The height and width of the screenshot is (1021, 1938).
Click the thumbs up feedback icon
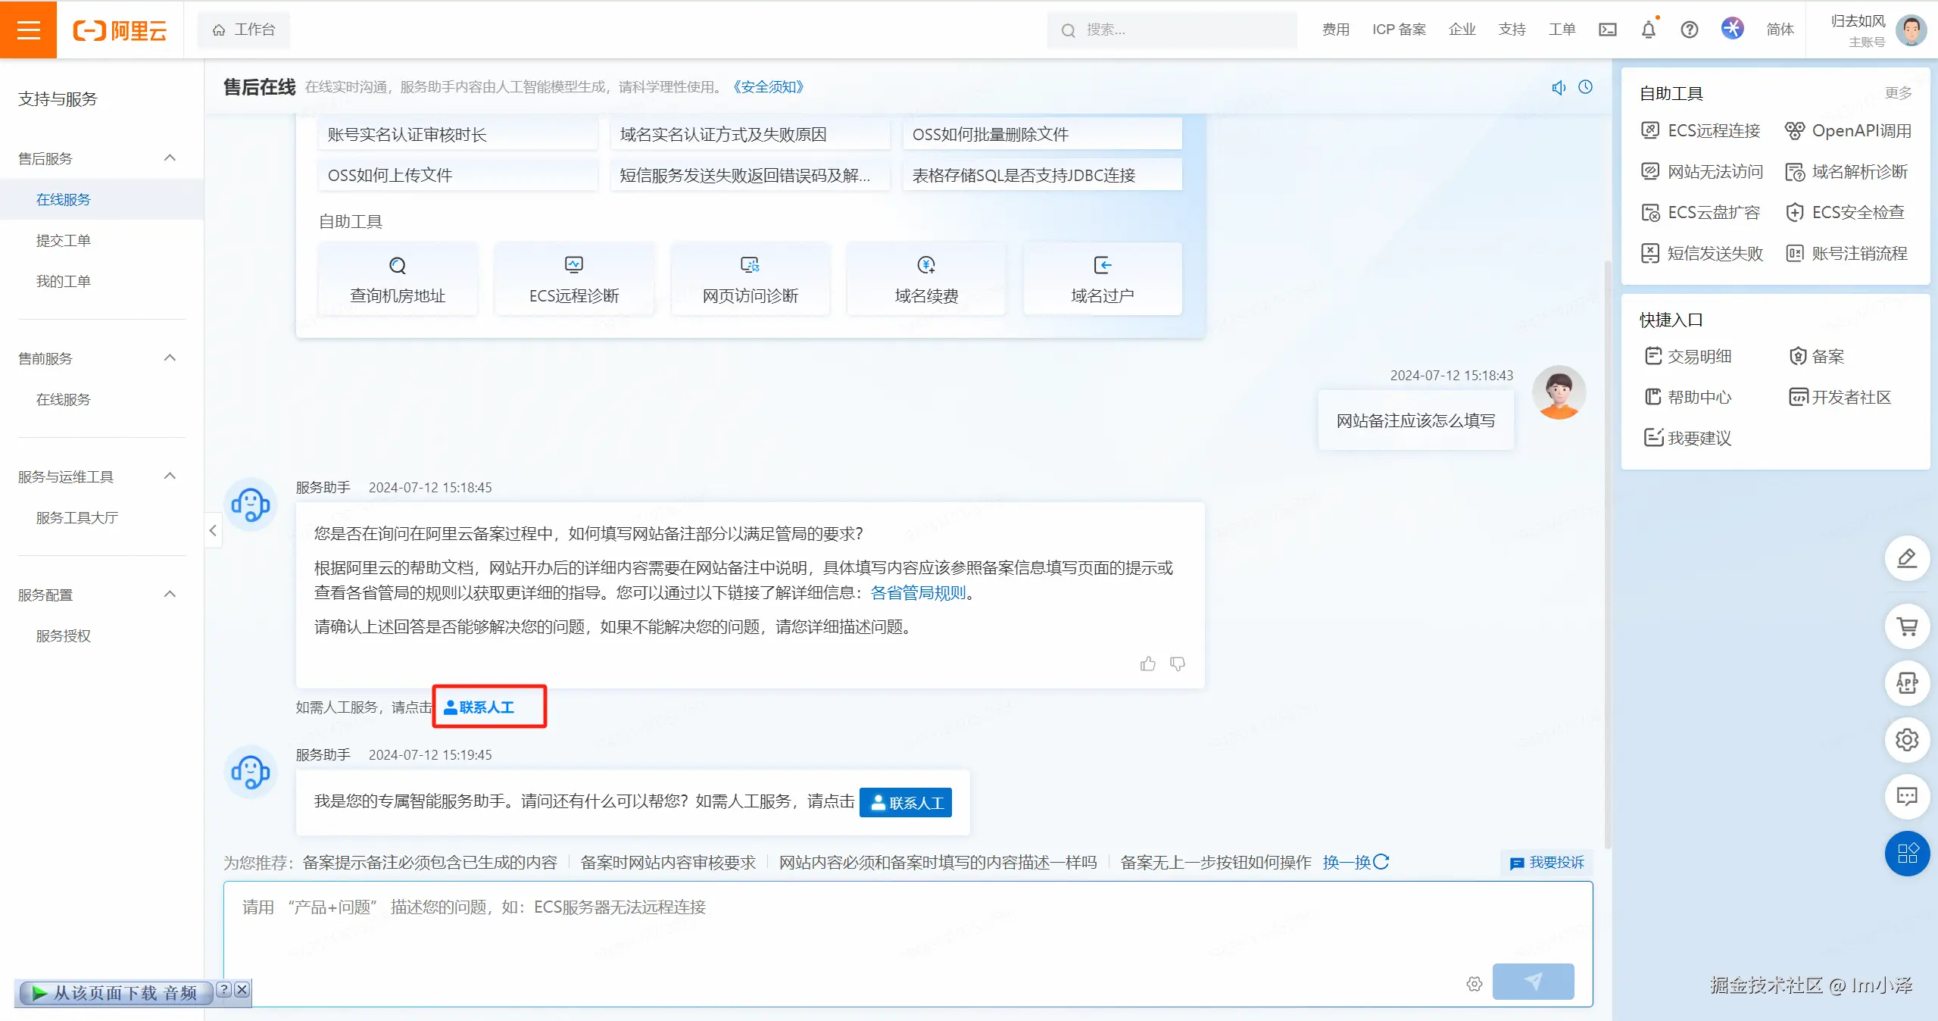coord(1148,664)
